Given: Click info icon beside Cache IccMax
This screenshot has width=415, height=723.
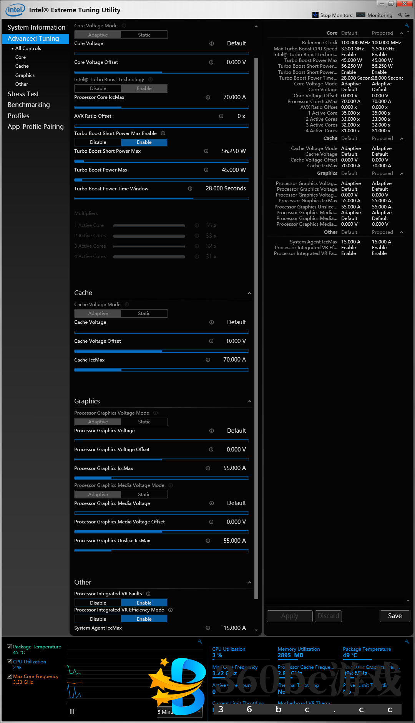Looking at the screenshot, I should tap(208, 360).
